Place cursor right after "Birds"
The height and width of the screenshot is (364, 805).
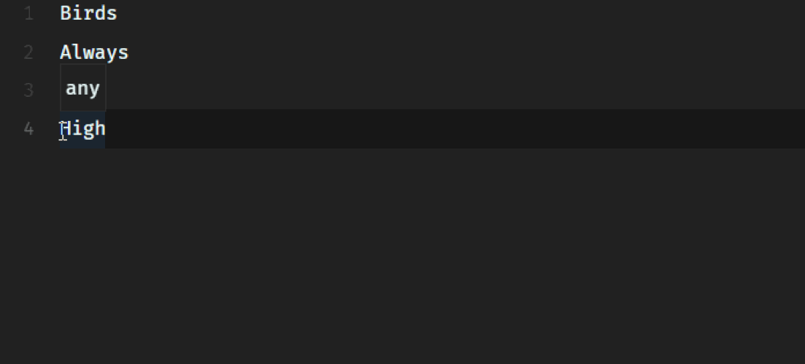tap(118, 13)
